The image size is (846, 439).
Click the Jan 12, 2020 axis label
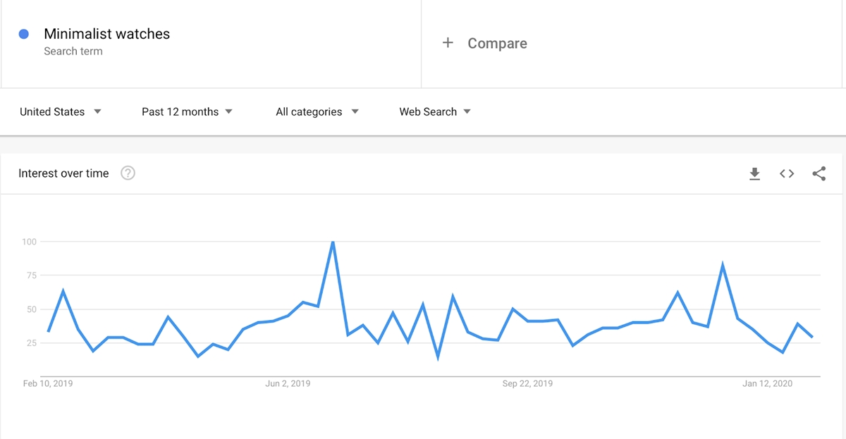767,384
